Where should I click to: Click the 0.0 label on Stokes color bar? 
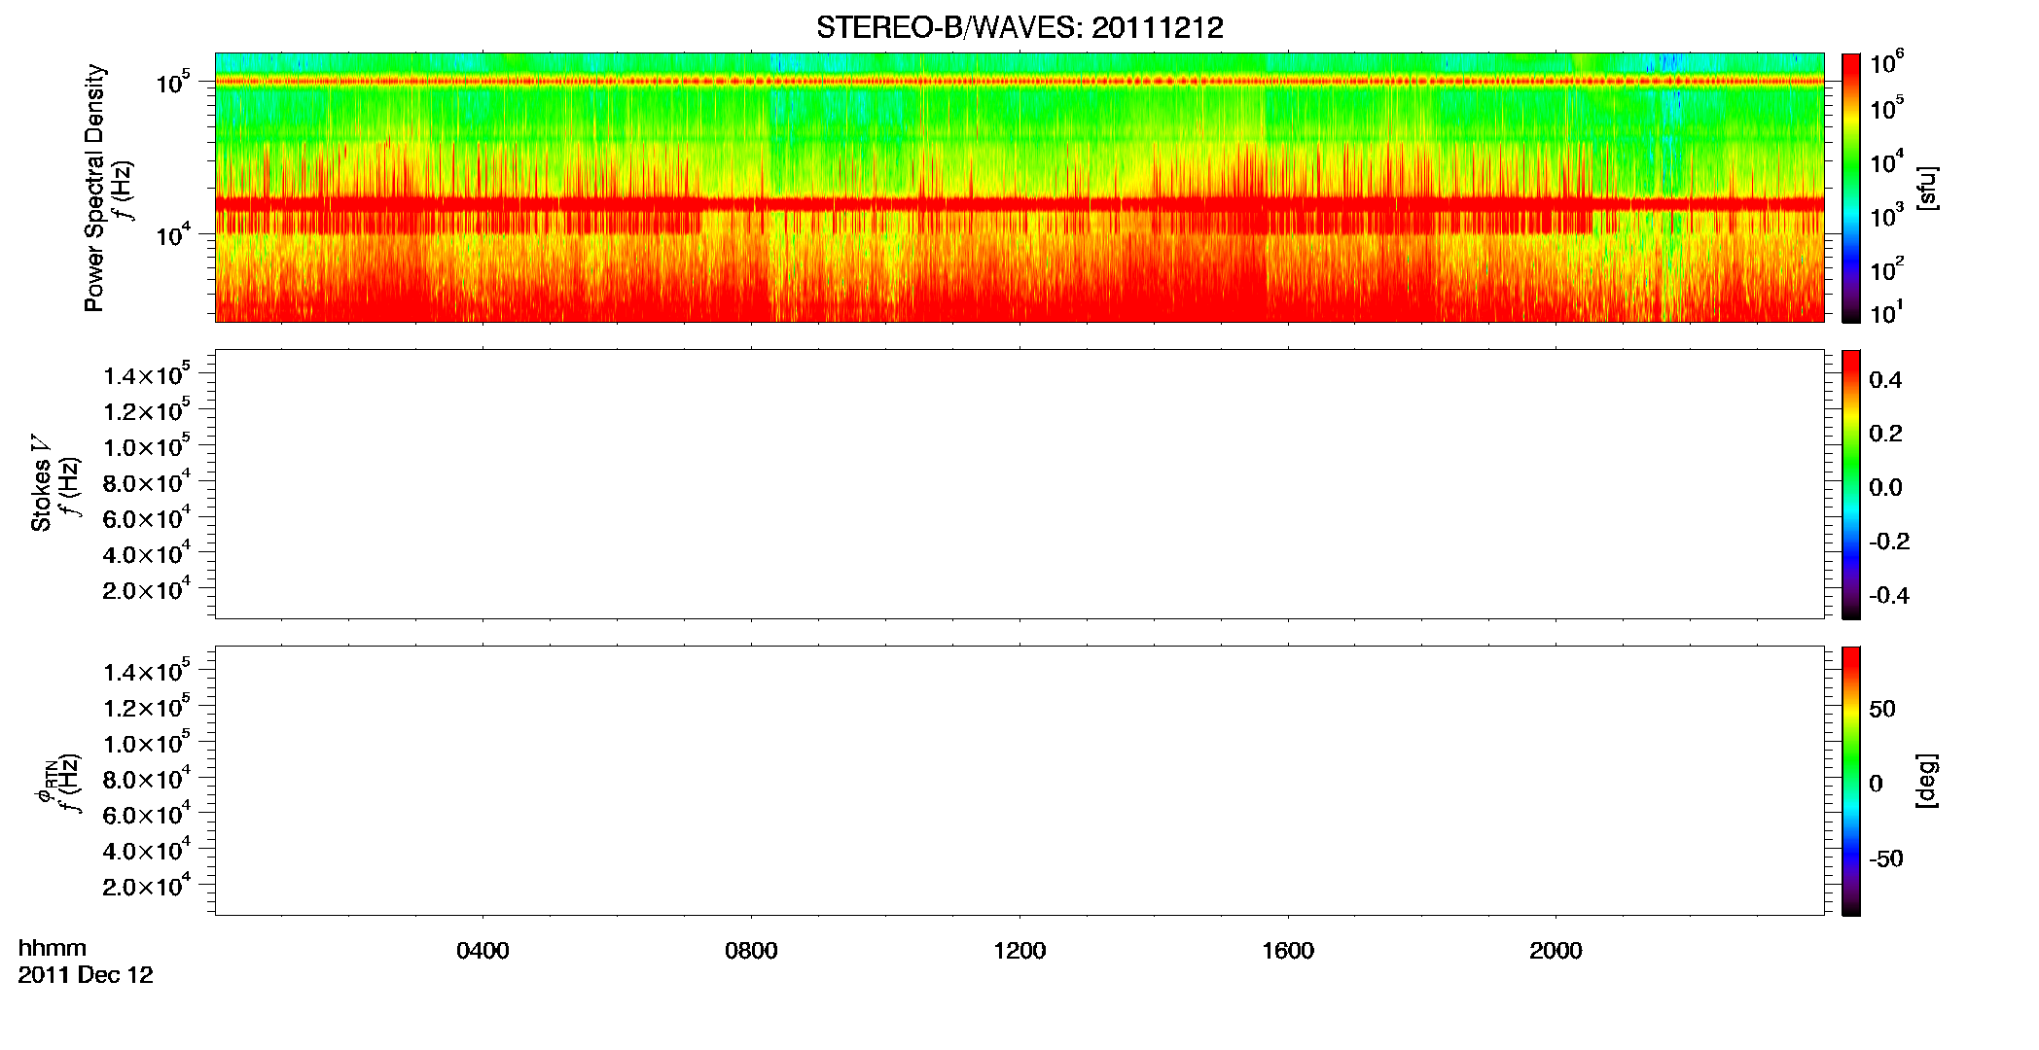click(1885, 487)
